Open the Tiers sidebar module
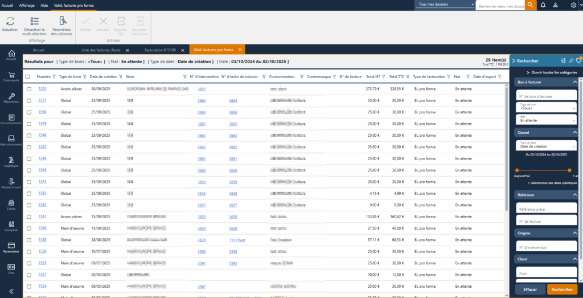Screen dimensions: 583x298 (x=11, y=267)
